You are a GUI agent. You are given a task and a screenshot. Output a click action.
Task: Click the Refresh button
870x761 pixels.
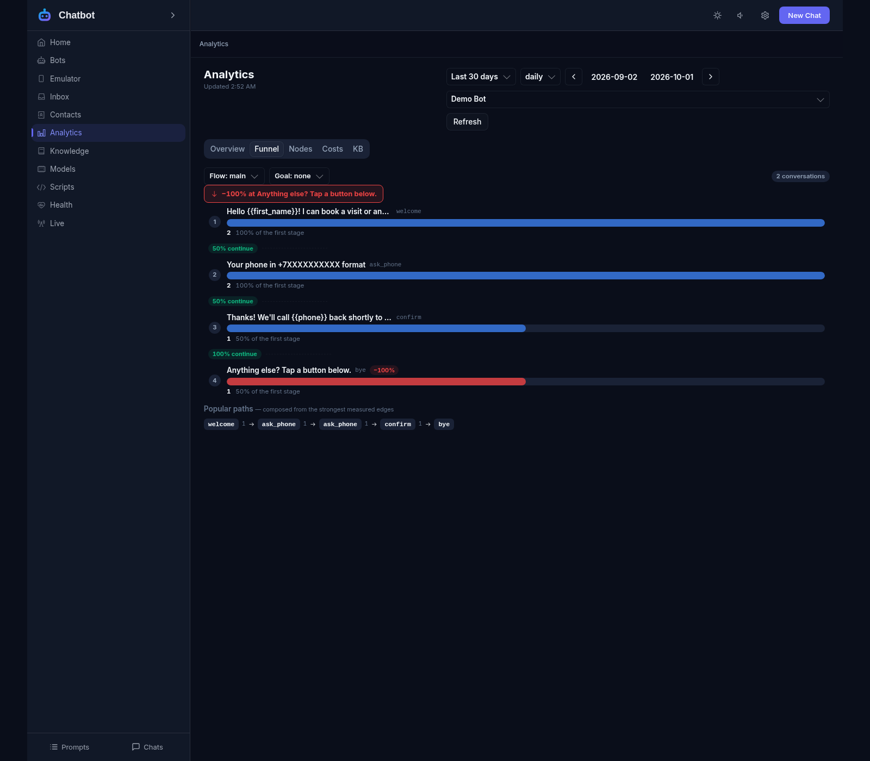coord(467,122)
